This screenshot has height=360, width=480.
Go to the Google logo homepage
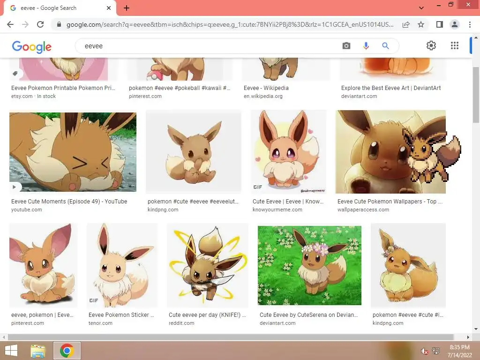[31, 47]
